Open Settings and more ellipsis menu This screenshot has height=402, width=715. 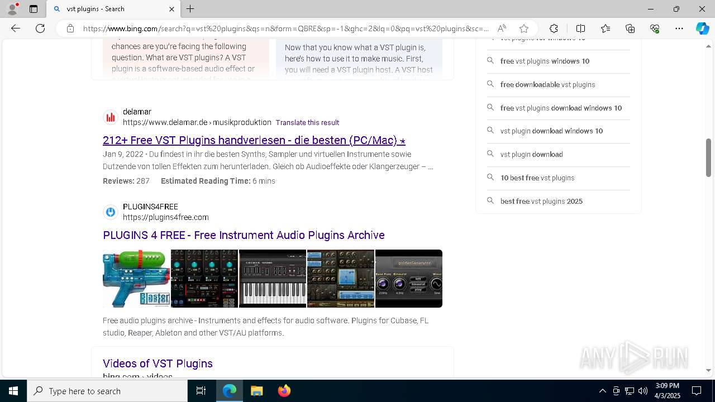679,28
